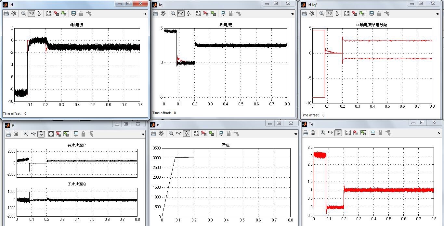The image size is (444, 226).
Task: Save axes settings in id iq* scope
Action: [x=354, y=13]
